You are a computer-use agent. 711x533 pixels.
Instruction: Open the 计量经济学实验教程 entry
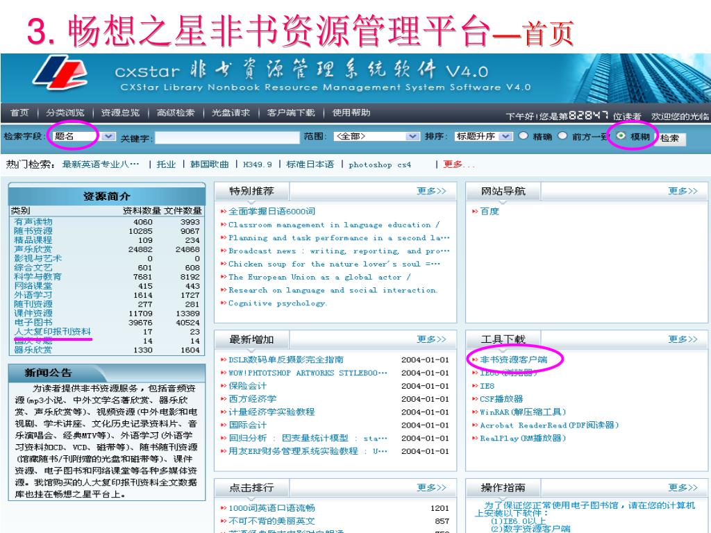(x=271, y=412)
